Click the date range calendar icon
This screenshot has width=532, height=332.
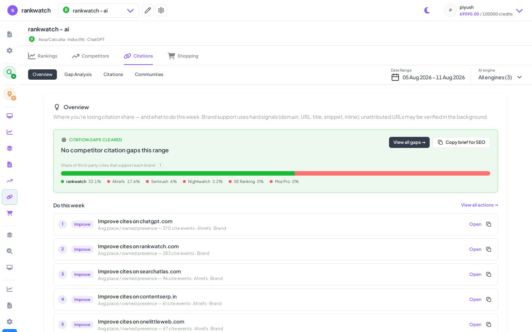tap(395, 77)
